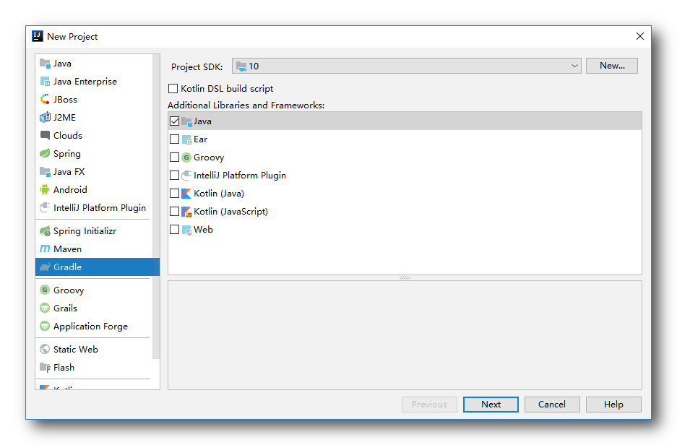Select Static Web label in list

76,349
